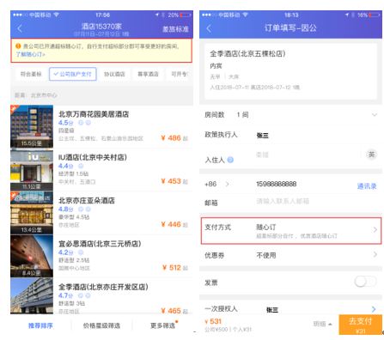This screenshot has height=340, width=384.
Task: Edit the phone number 15988888888 field
Action: [276, 184]
